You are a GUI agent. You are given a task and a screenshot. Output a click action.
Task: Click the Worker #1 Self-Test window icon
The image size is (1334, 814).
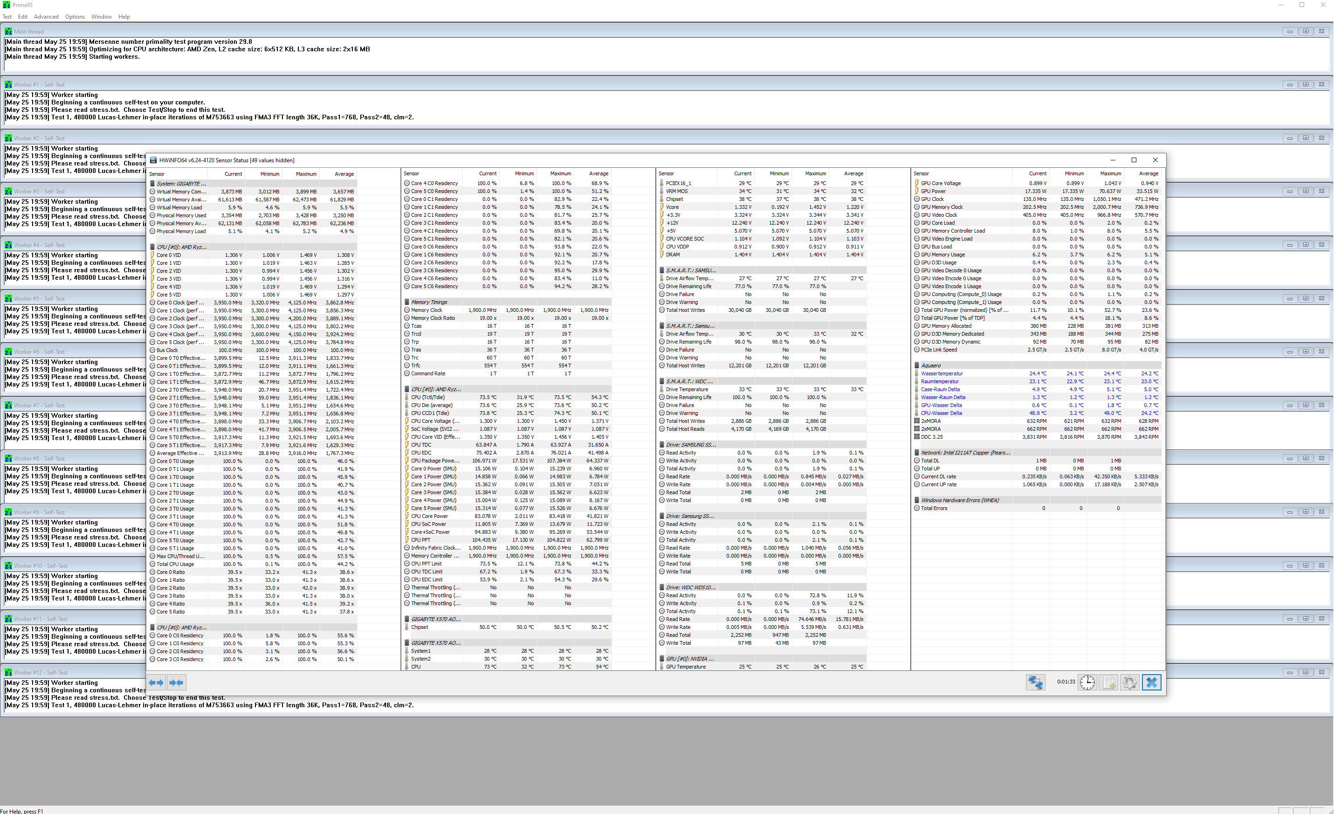tap(8, 84)
